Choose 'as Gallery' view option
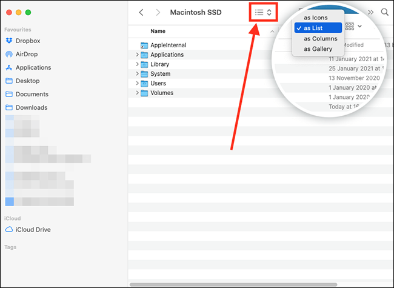The width and height of the screenshot is (394, 288). click(318, 49)
